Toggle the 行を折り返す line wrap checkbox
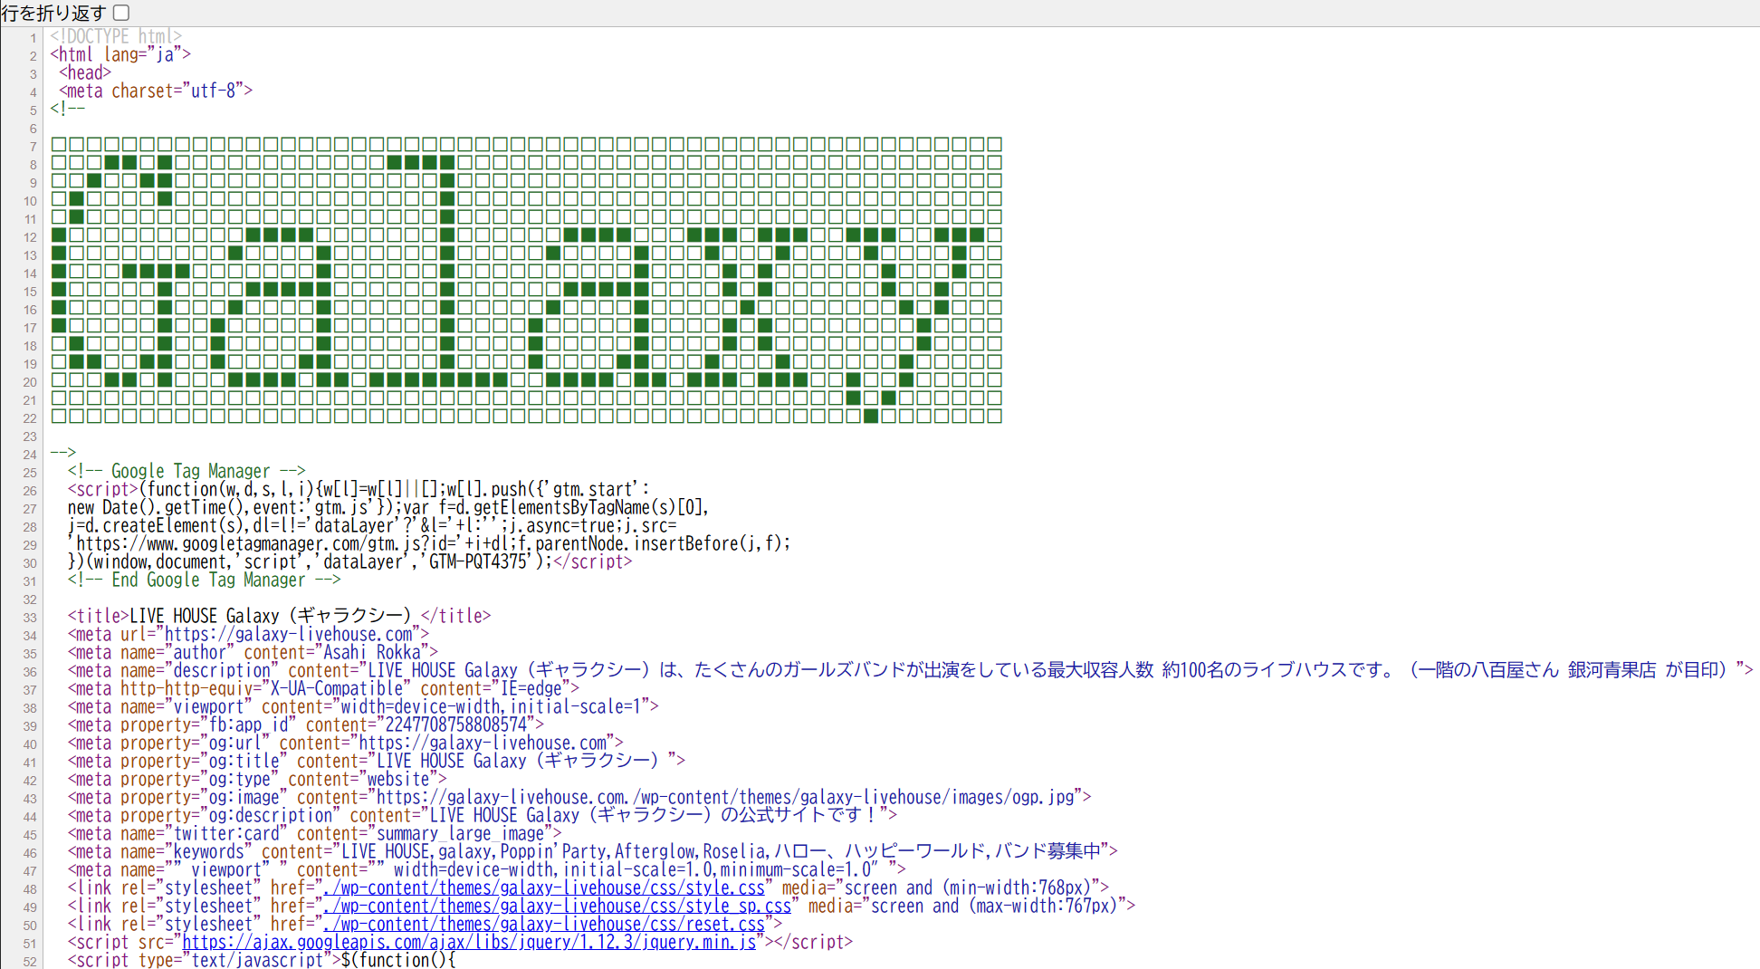 [x=121, y=13]
